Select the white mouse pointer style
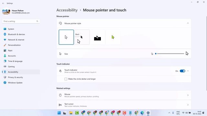The height and width of the screenshot is (116, 207). coord(66,37)
